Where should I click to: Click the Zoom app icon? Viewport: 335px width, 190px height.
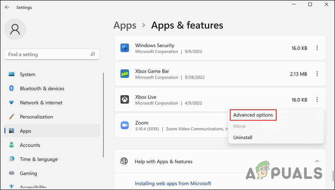125,125
